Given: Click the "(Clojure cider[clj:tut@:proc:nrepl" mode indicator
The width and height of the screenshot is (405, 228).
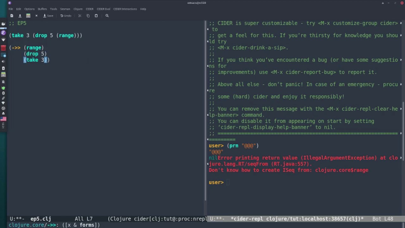Looking at the screenshot, I should [x=157, y=219].
